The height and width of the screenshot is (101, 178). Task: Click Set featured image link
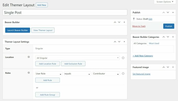pos(141,74)
